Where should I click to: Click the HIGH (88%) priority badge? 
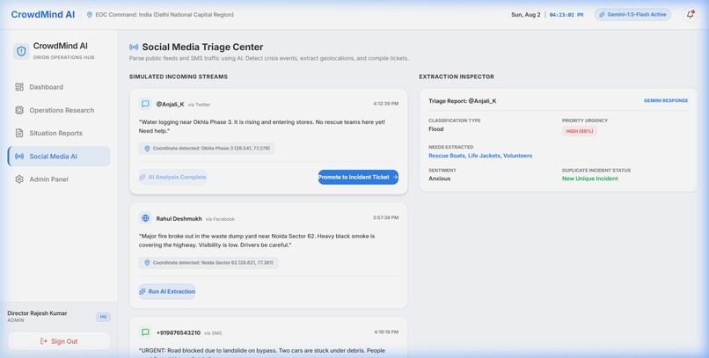(580, 131)
